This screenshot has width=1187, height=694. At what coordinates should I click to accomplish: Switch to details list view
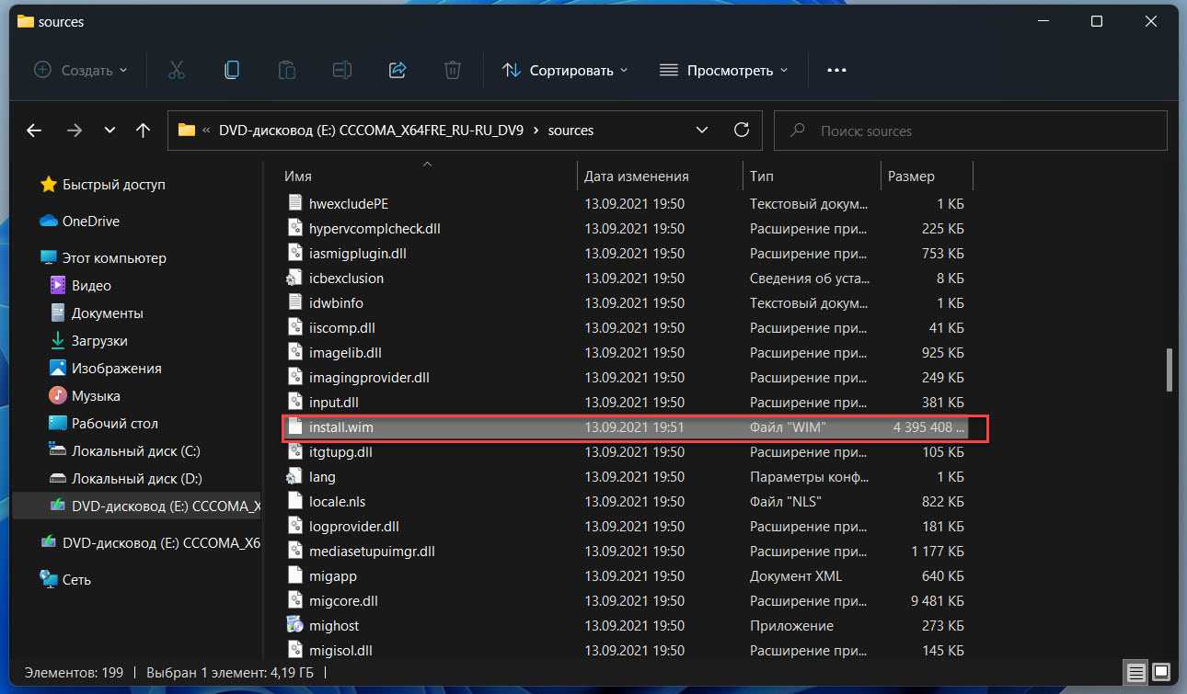pyautogui.click(x=1135, y=672)
